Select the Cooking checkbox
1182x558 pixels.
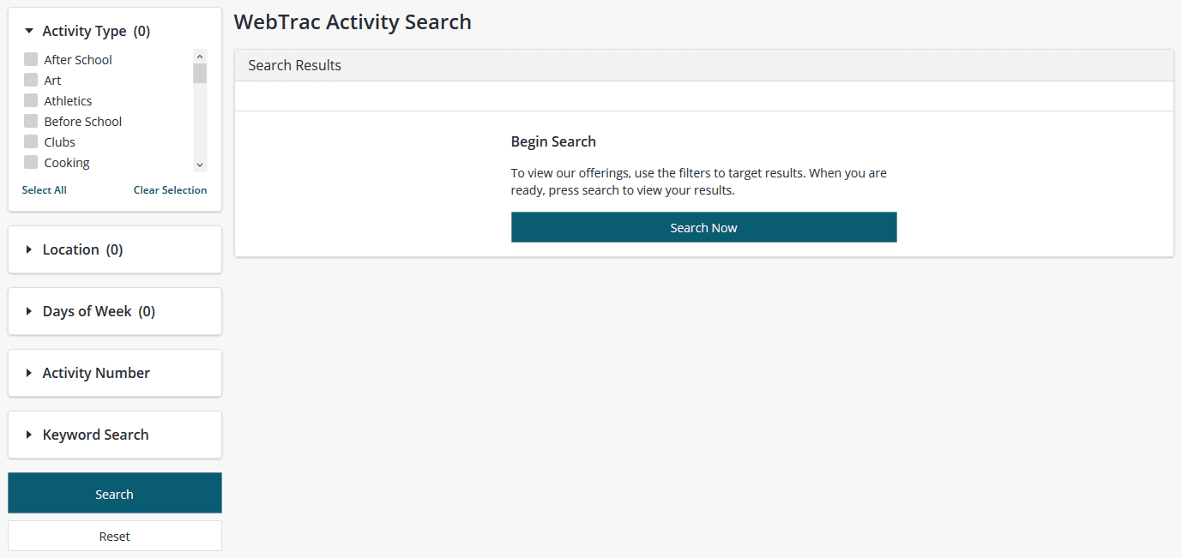(x=31, y=162)
